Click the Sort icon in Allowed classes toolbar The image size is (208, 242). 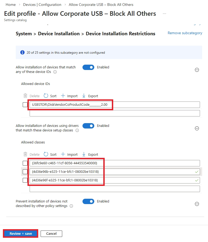point(50,154)
